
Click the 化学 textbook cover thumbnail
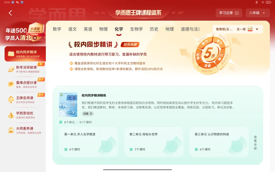68,105
